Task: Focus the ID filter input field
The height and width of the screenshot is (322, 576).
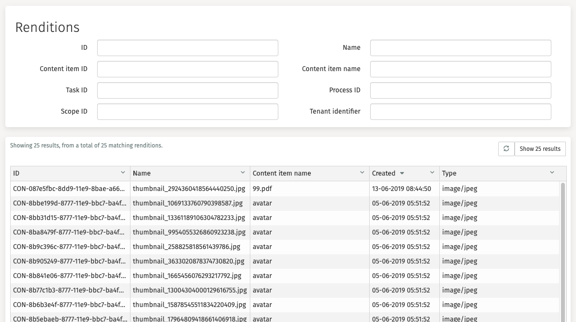Action: coord(187,48)
